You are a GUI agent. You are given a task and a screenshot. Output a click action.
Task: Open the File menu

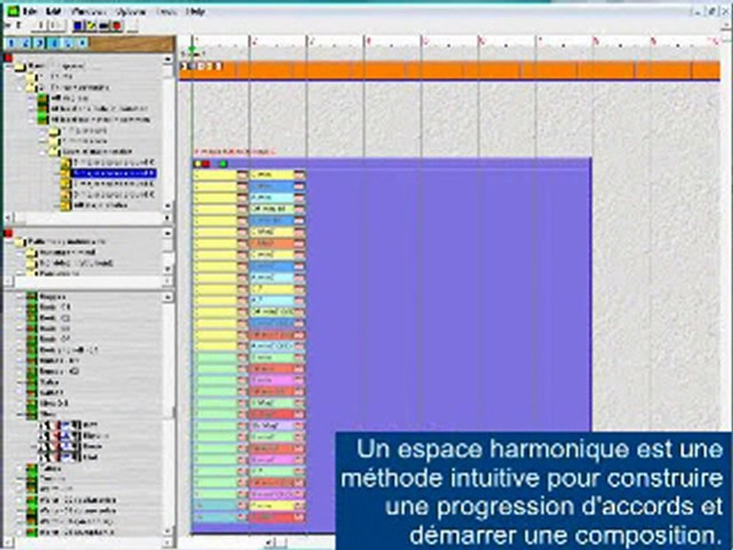[30, 11]
